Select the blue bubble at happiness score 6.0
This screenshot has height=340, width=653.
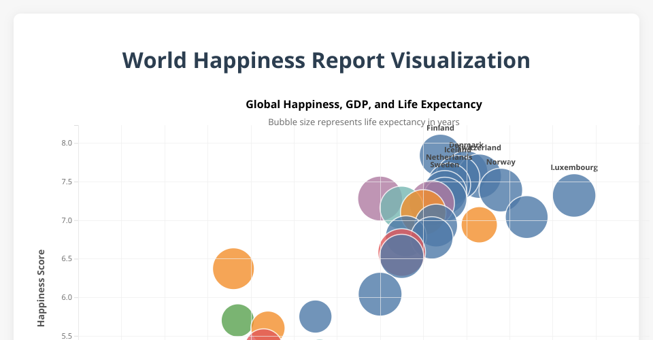pos(380,294)
